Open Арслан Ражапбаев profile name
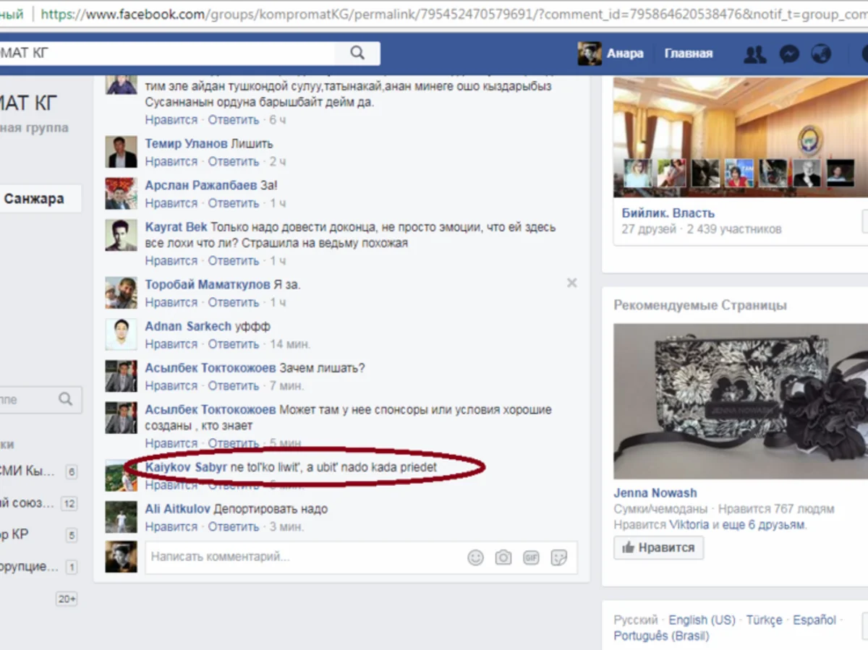Image resolution: width=868 pixels, height=650 pixels. [x=201, y=186]
